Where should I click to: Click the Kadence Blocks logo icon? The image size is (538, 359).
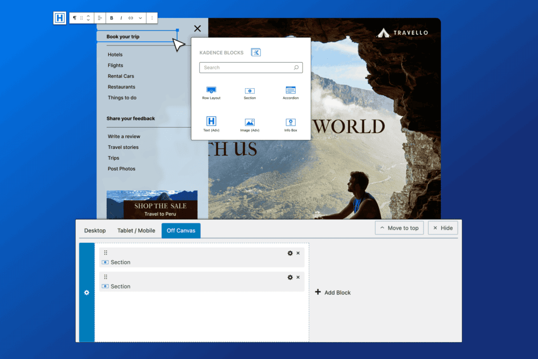[256, 52]
